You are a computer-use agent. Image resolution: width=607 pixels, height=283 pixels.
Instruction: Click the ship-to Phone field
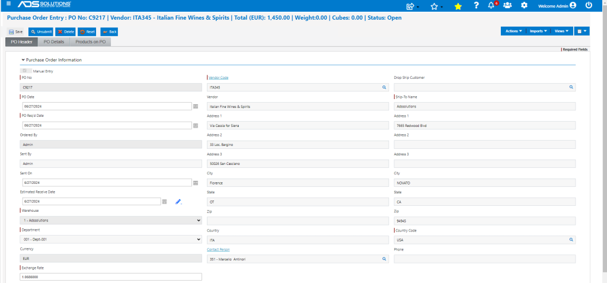[x=485, y=259]
